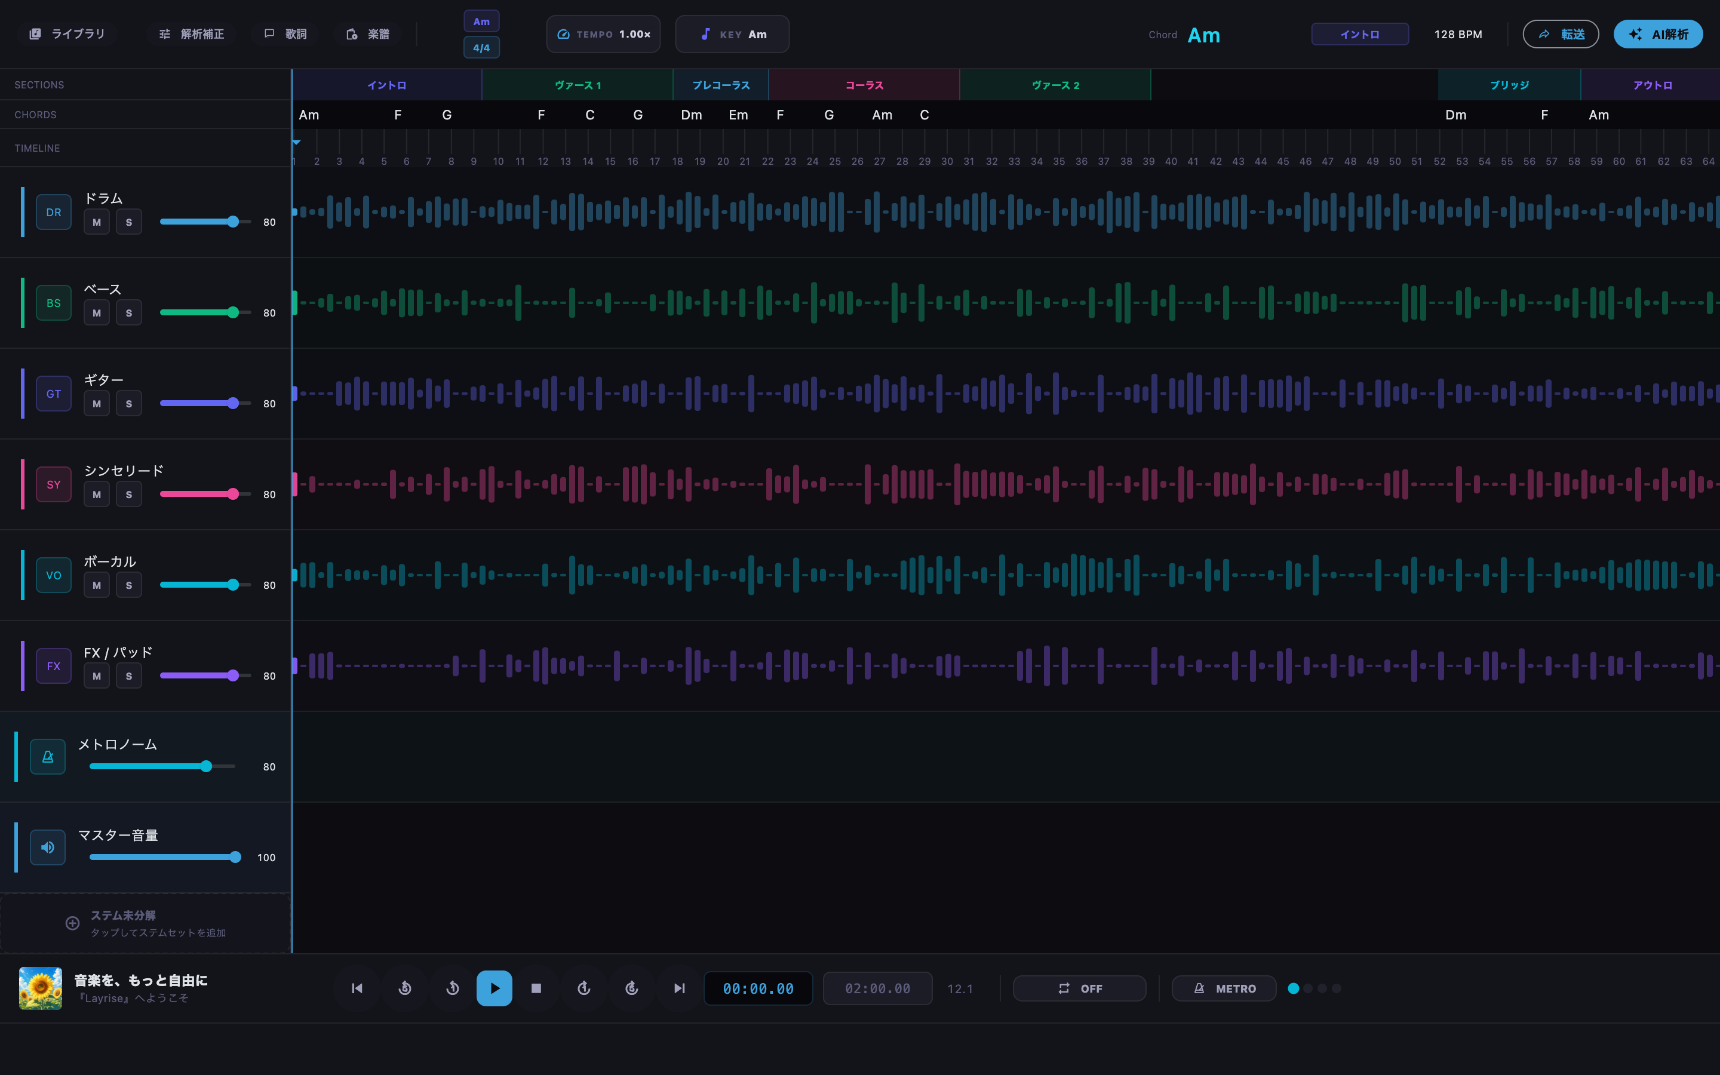The width and height of the screenshot is (1720, 1075).
Task: Skip to the end of the track
Action: [x=680, y=988]
